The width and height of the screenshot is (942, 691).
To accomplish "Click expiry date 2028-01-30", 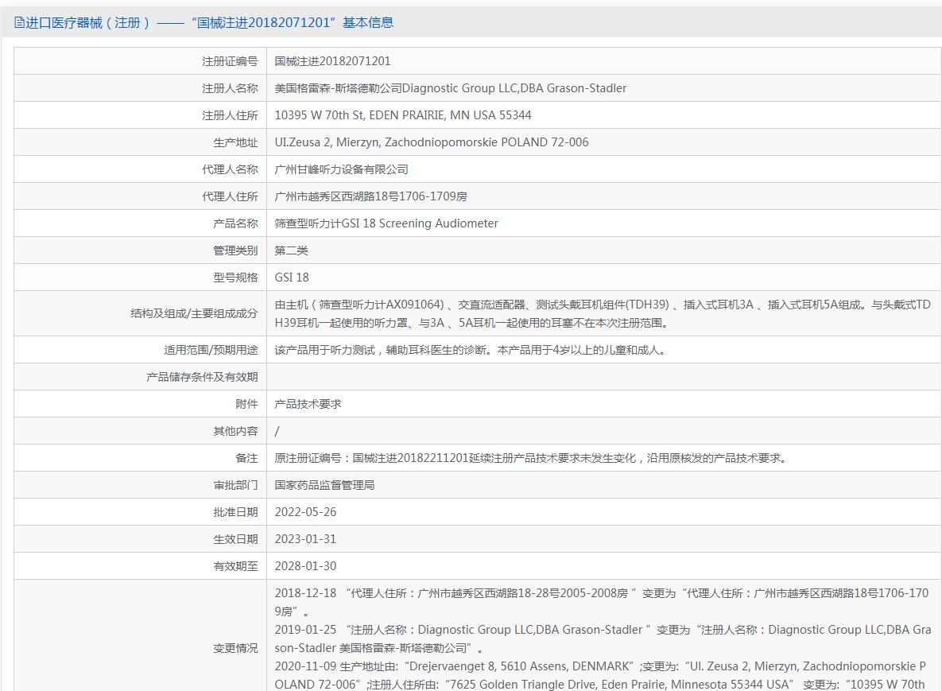I will [305, 567].
